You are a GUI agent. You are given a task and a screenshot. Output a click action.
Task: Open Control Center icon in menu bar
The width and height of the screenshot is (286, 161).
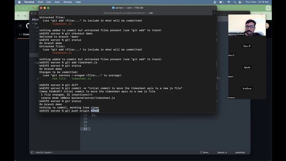tap(240, 2)
